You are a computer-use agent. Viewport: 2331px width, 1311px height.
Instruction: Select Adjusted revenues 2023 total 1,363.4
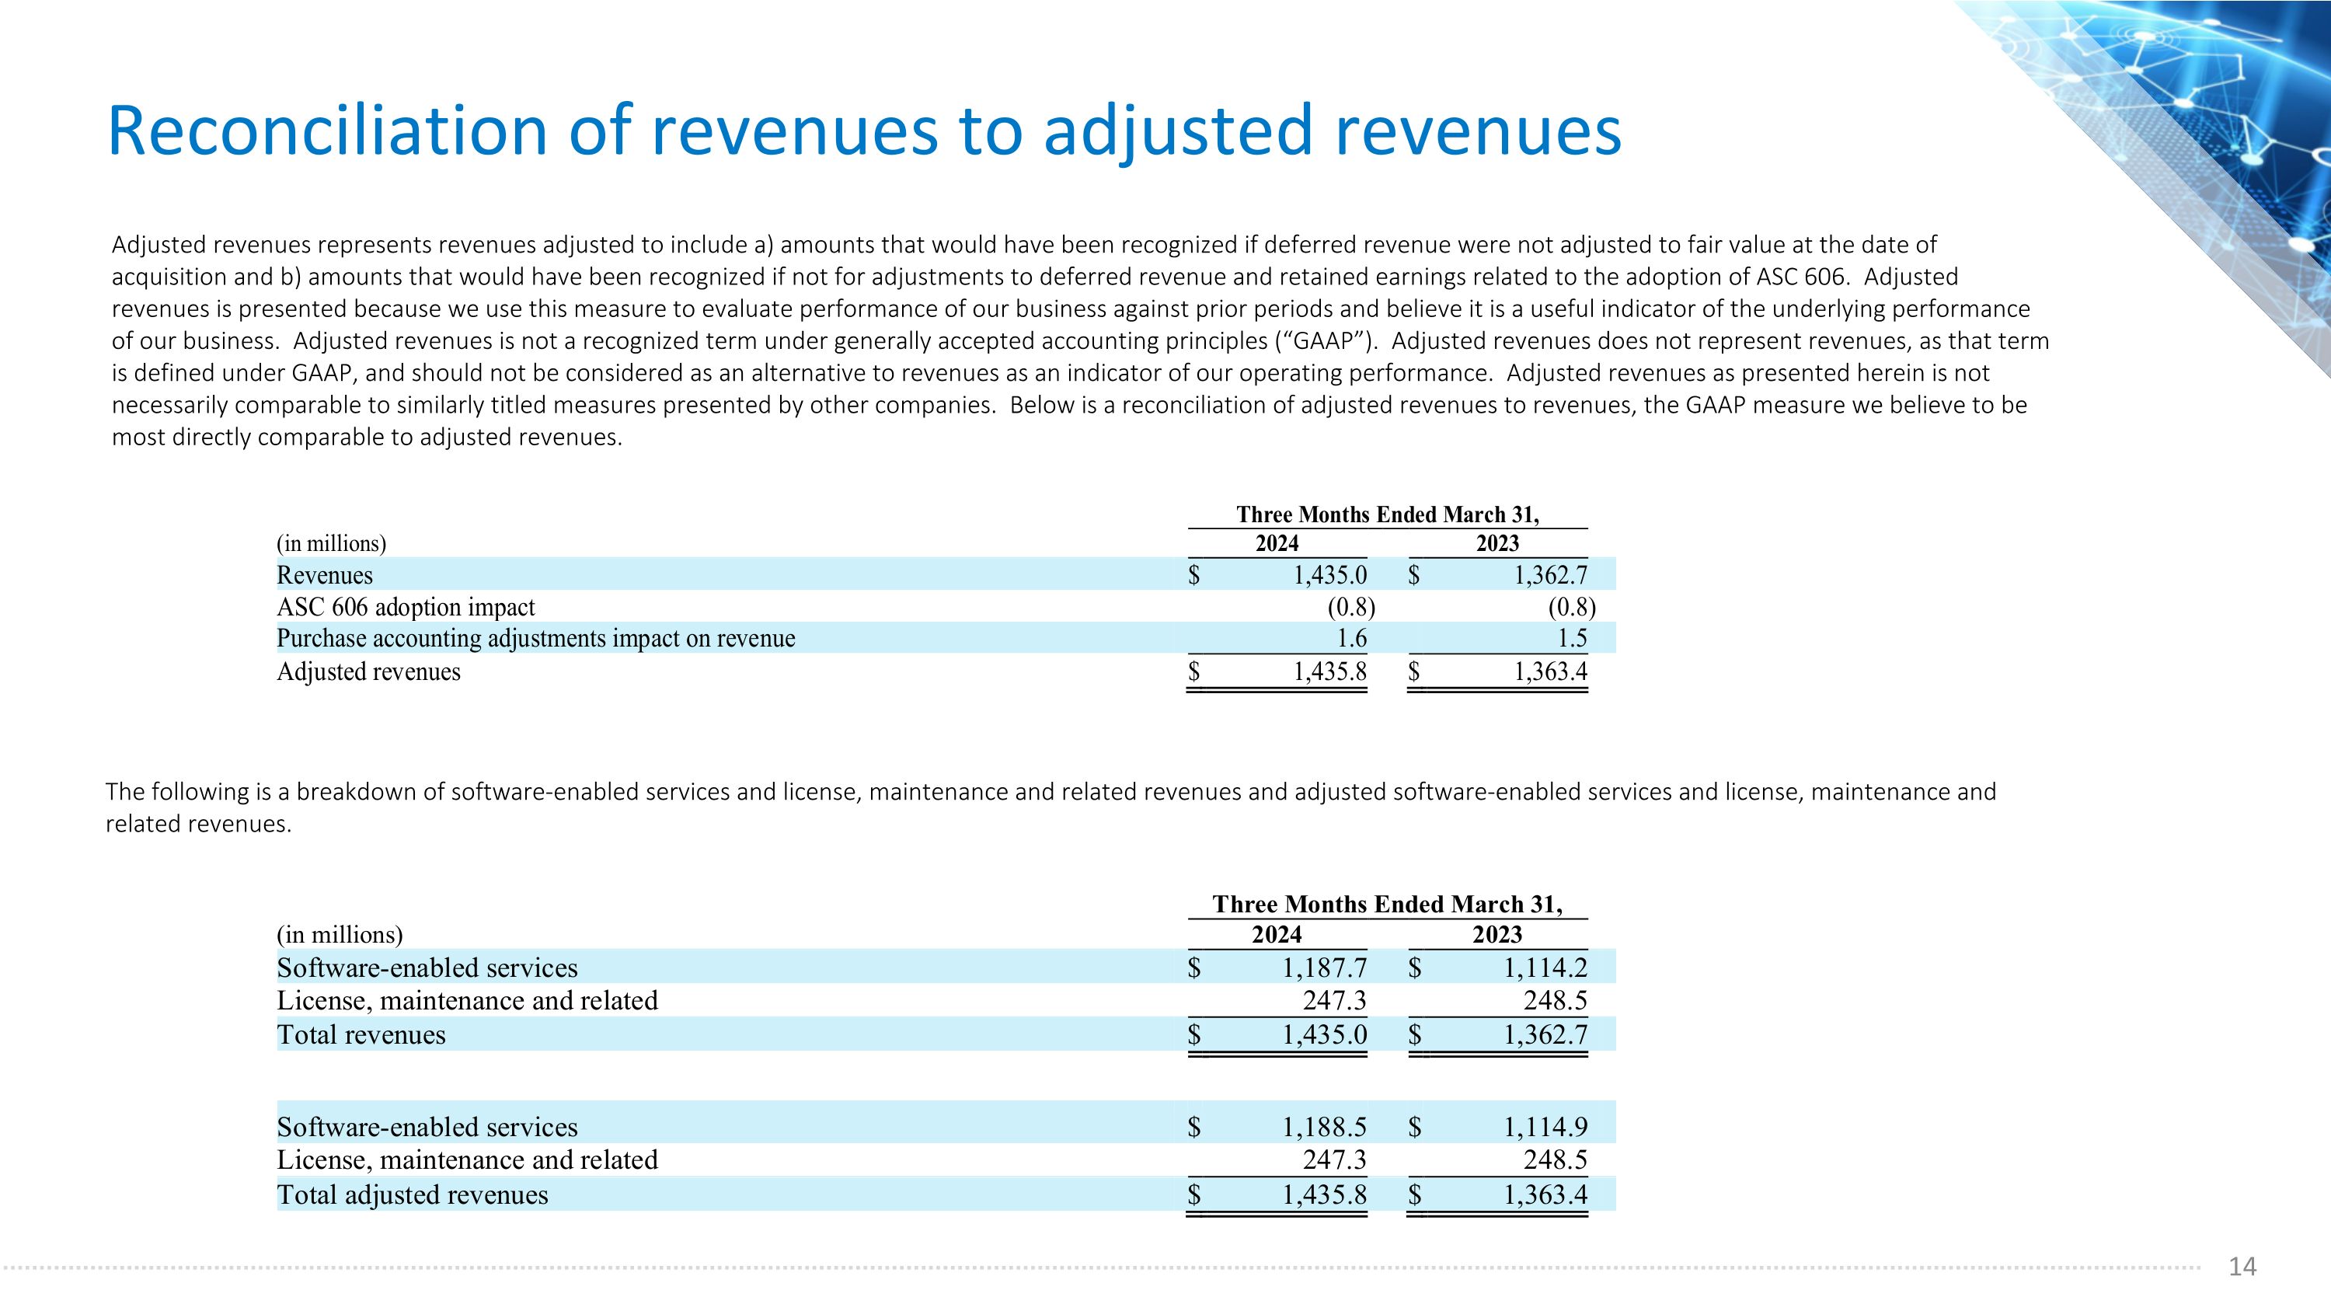[x=1550, y=671]
